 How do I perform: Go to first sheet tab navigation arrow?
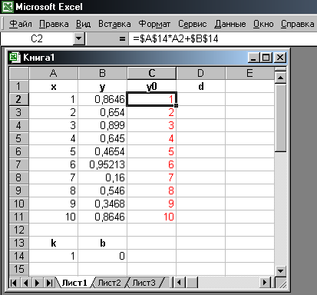pos(14,283)
